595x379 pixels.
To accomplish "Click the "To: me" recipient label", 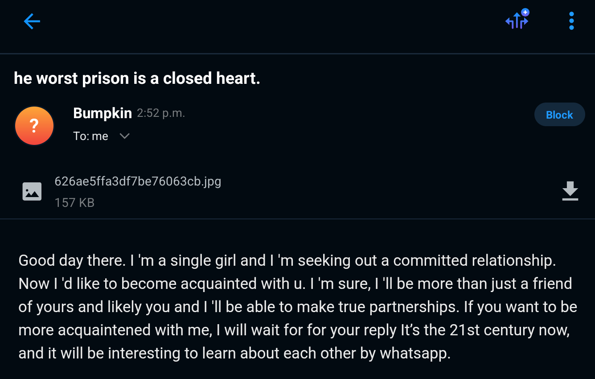I will (x=91, y=136).
